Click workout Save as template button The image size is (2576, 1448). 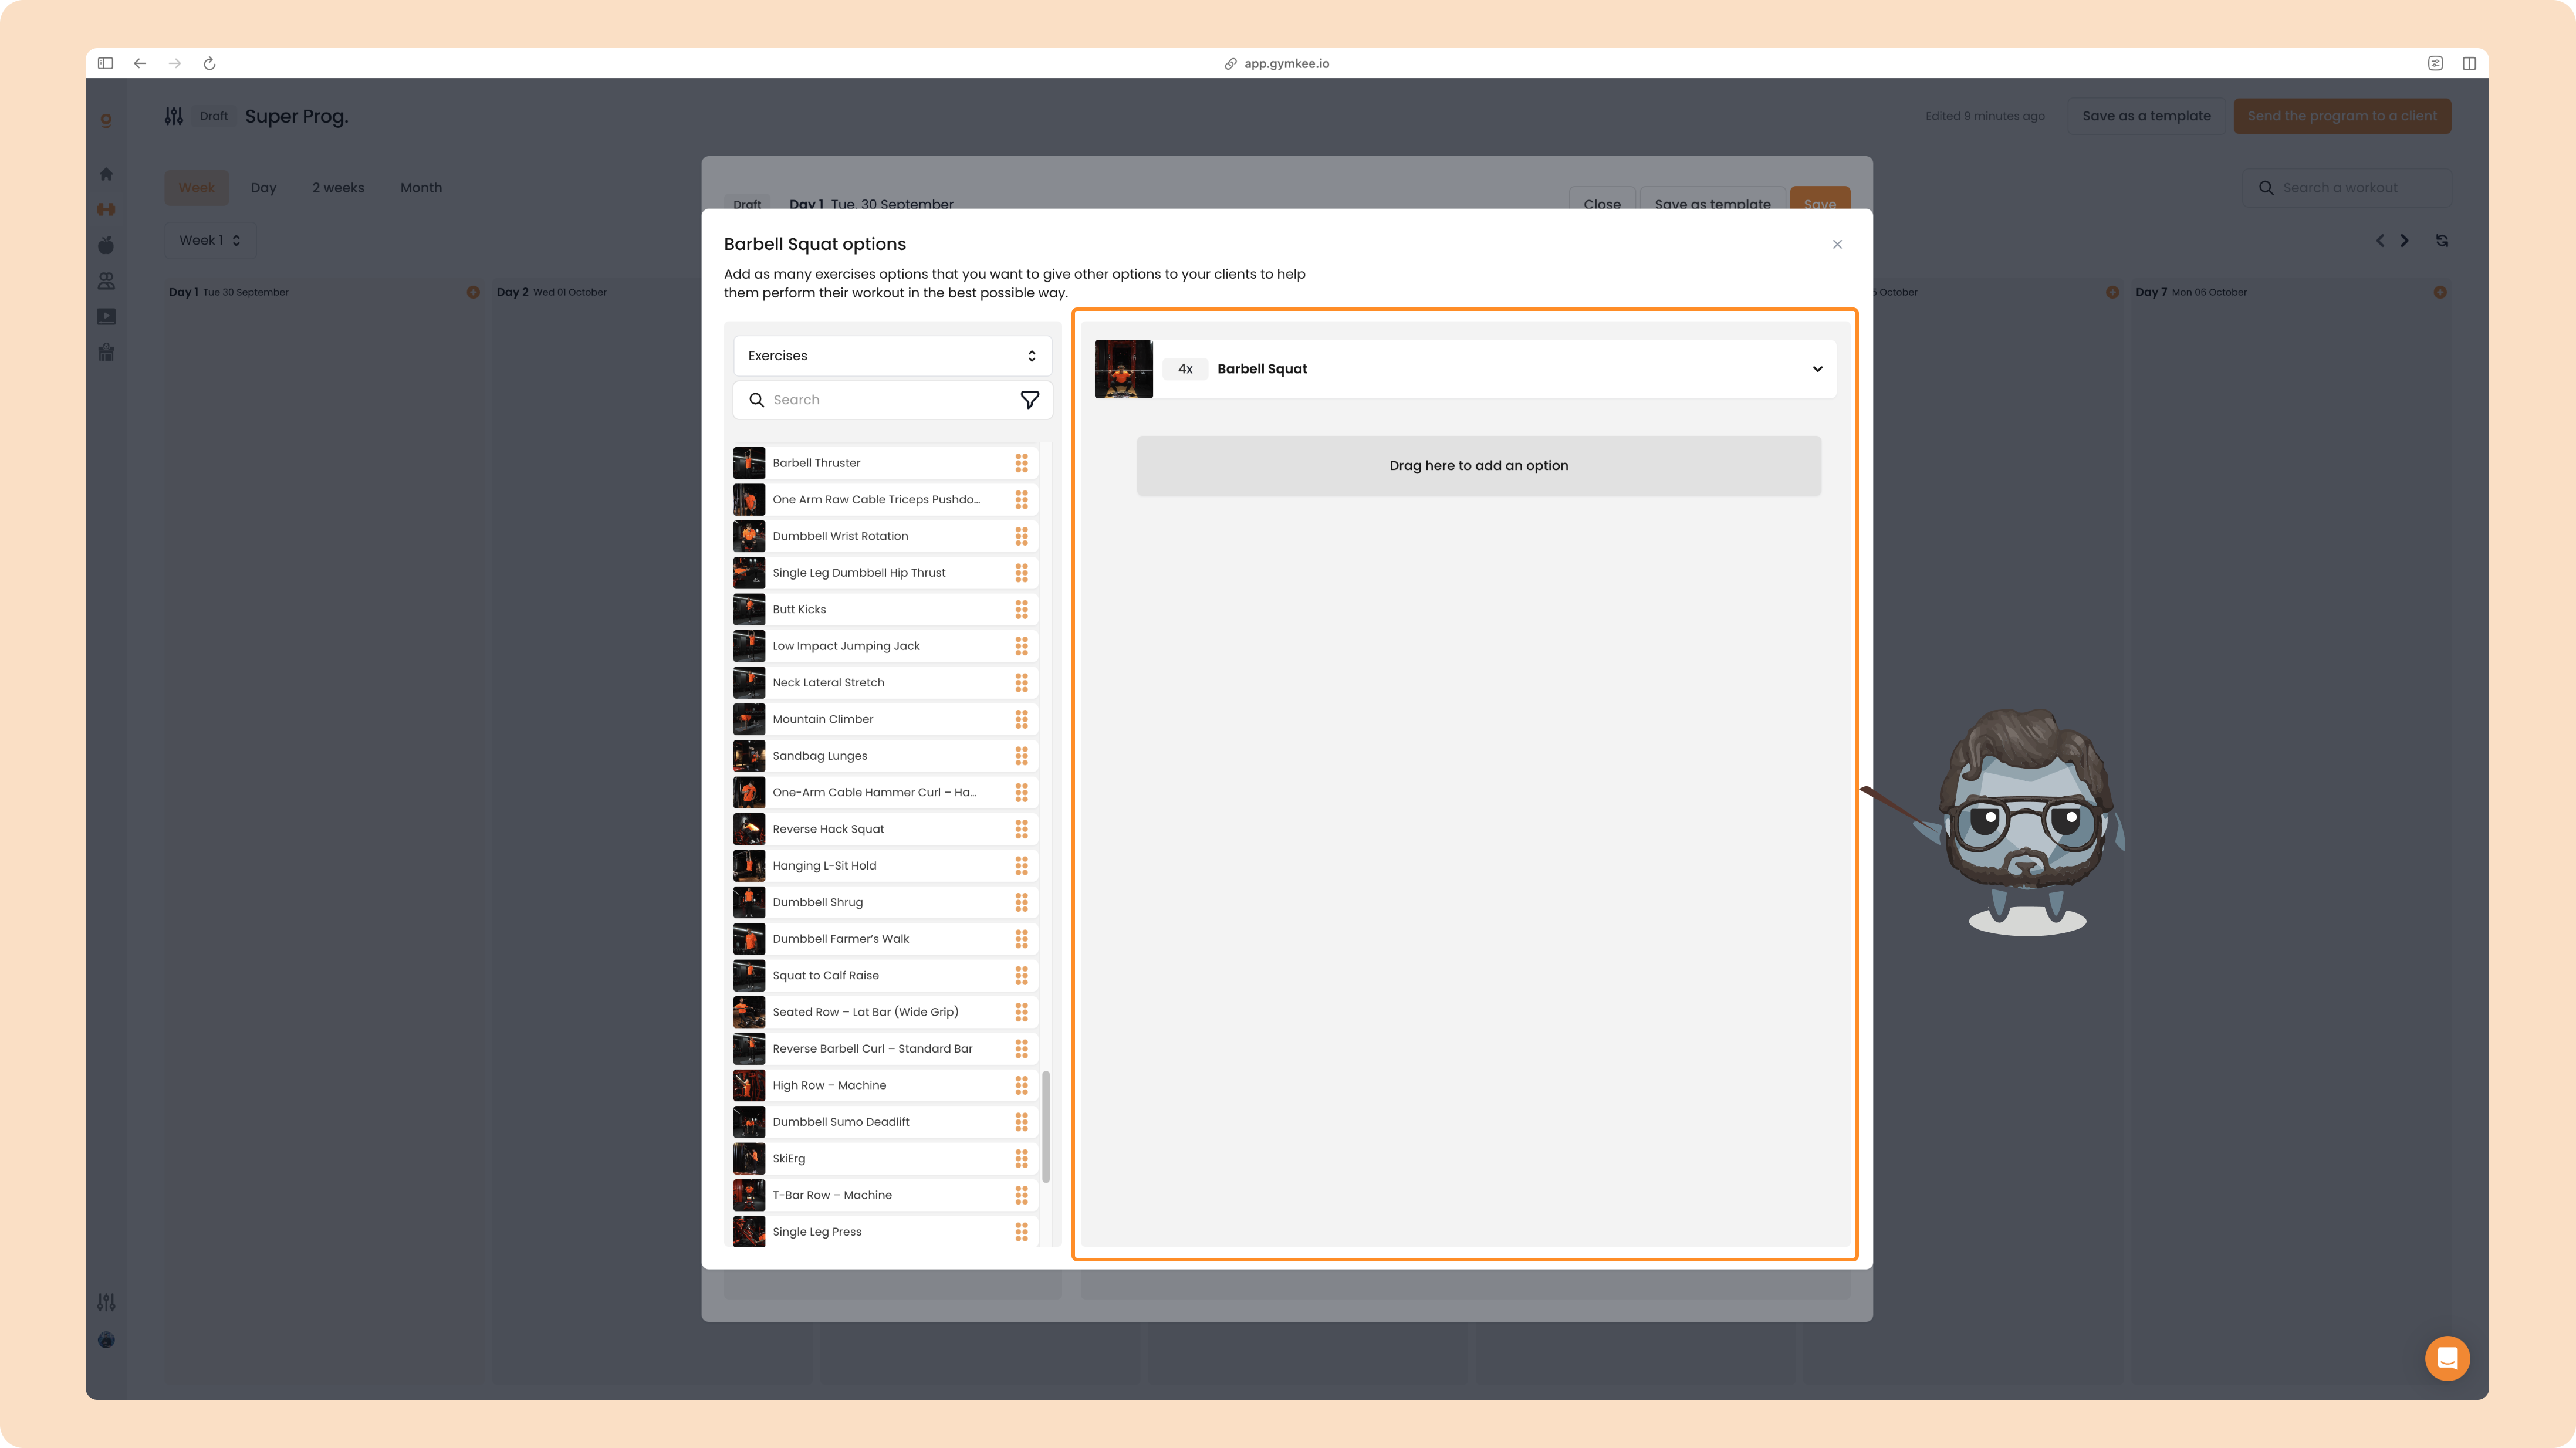1712,199
